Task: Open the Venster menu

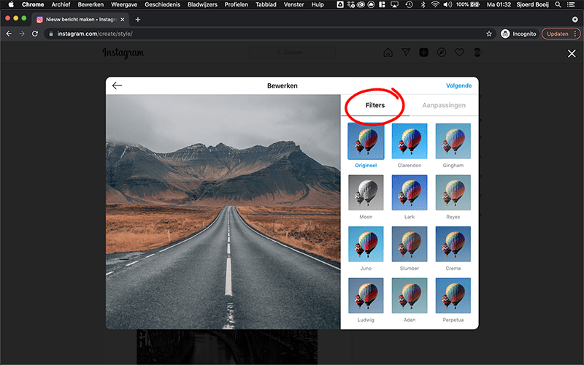Action: pos(294,4)
